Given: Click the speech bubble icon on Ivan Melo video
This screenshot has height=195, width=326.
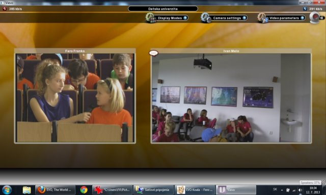Looking at the screenshot, I should coord(153,53).
